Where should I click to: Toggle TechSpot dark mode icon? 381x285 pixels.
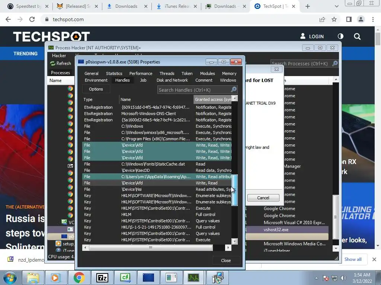tap(341, 36)
